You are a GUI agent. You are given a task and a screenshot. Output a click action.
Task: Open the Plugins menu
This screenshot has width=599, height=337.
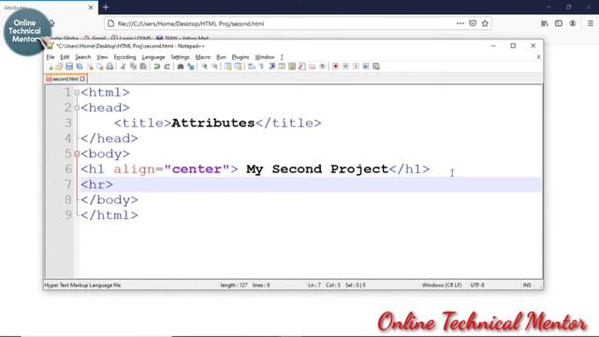[x=241, y=57]
